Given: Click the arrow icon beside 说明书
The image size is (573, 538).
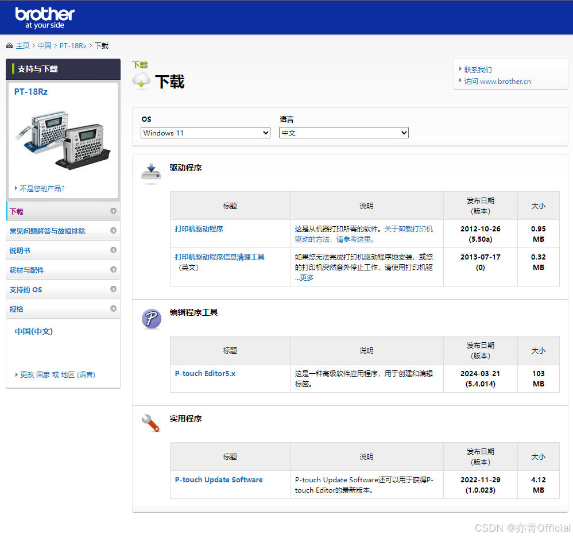Looking at the screenshot, I should 113,250.
